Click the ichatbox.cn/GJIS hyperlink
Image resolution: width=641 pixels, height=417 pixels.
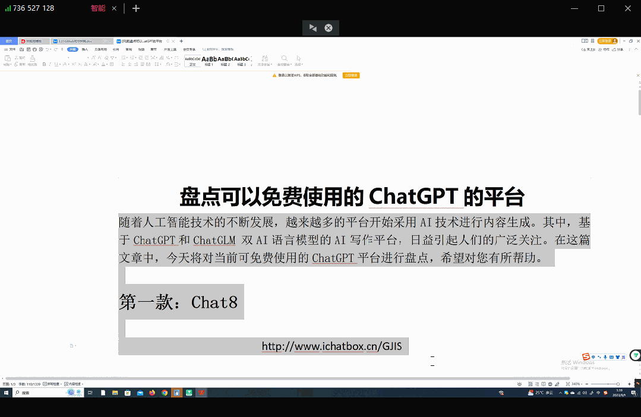(331, 346)
